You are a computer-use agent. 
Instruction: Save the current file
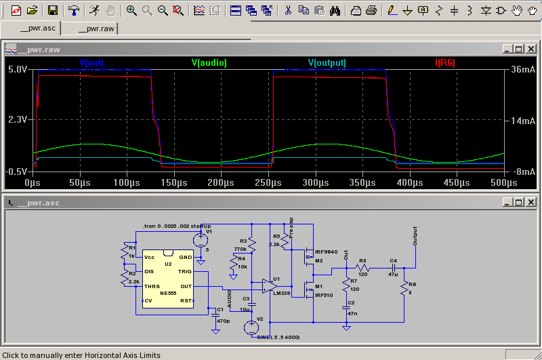pos(53,10)
